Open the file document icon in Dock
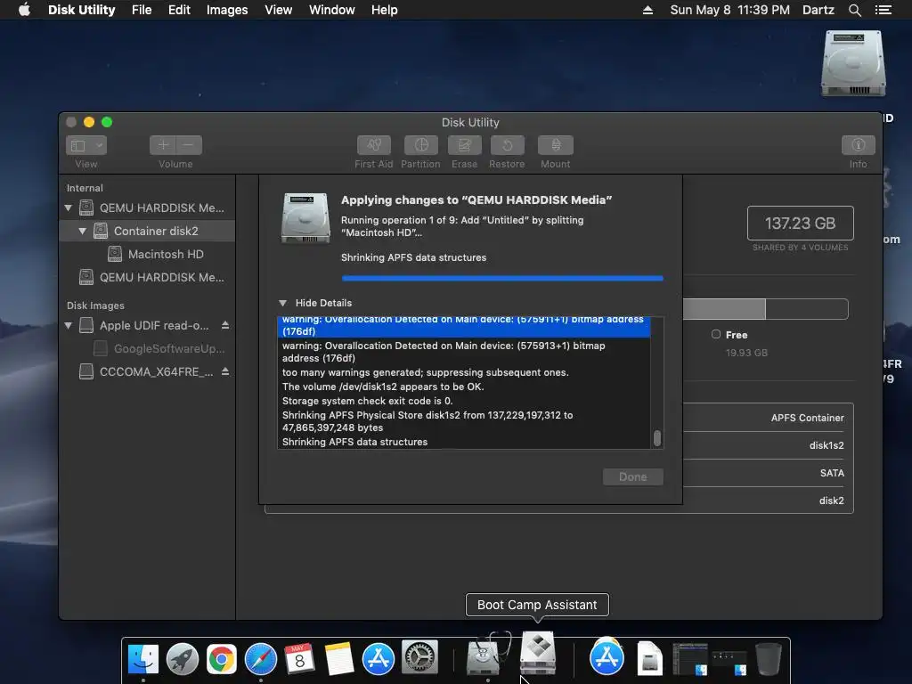The image size is (912, 684). [x=649, y=659]
